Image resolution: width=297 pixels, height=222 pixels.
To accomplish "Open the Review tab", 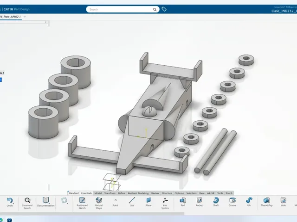I will coord(155,193).
